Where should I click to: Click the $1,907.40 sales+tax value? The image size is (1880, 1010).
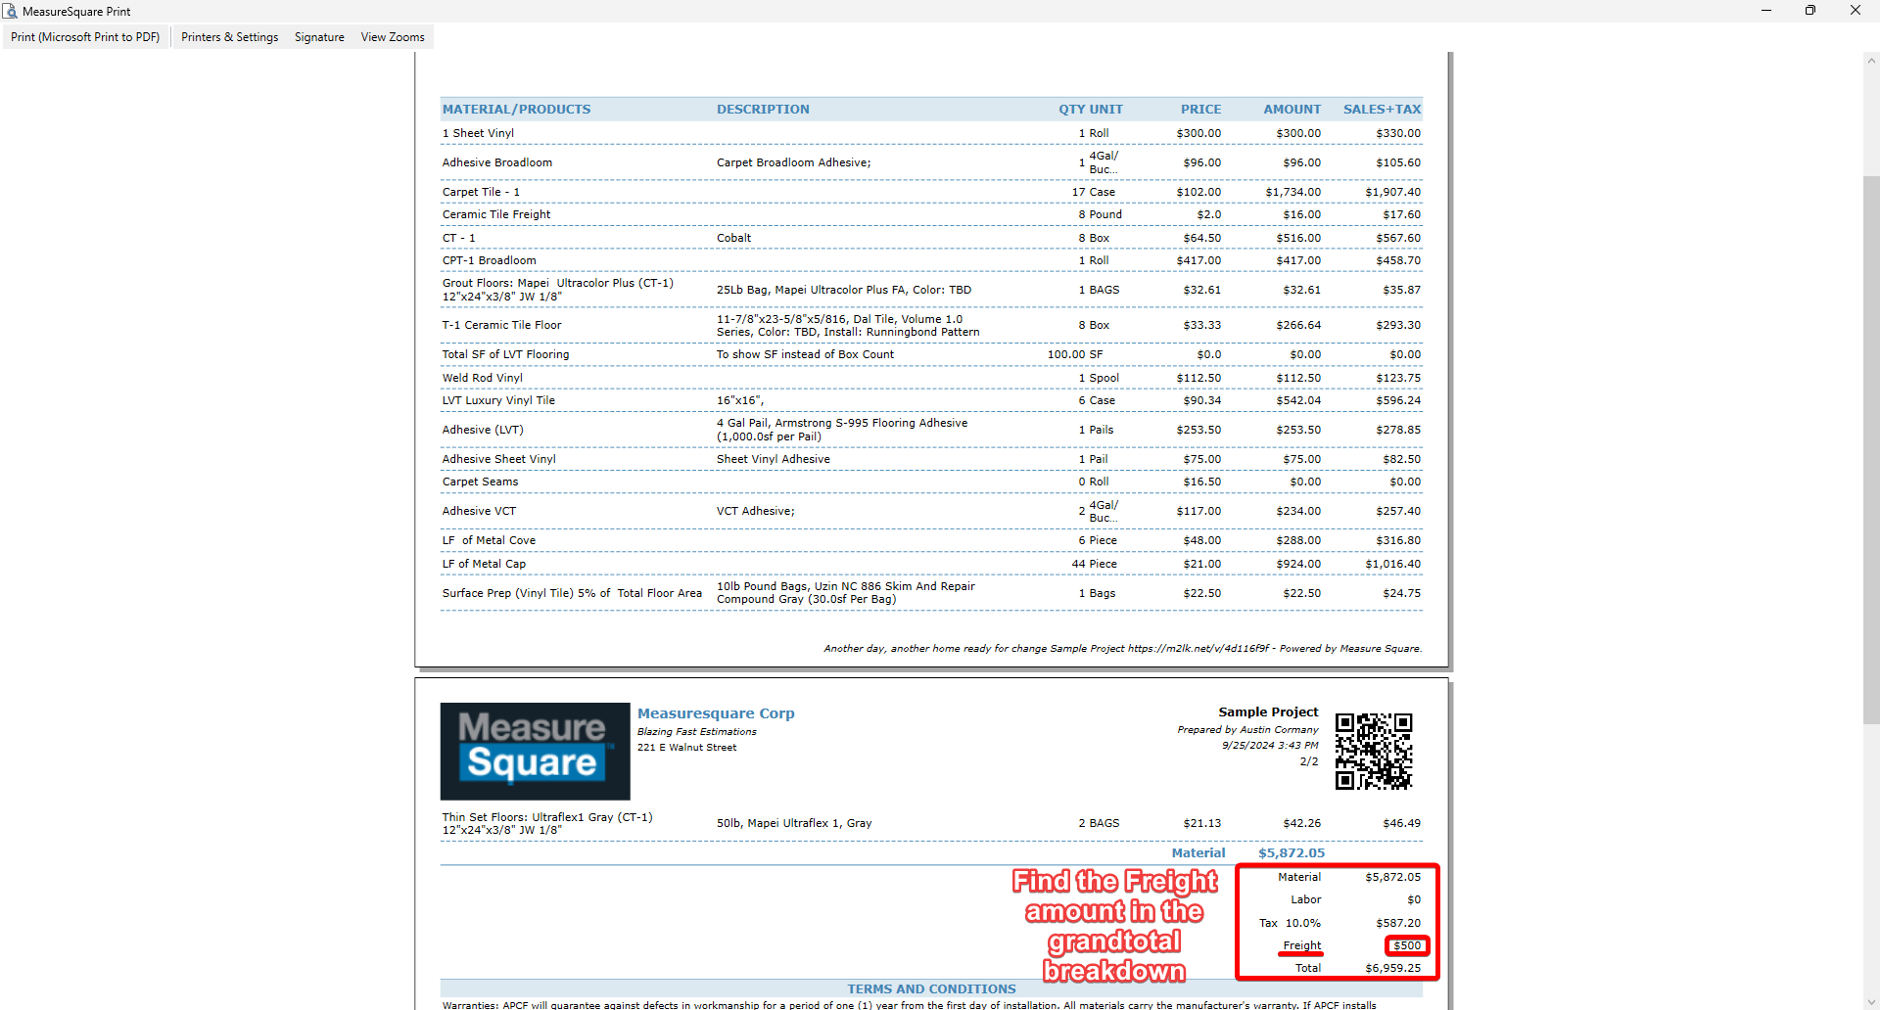point(1392,192)
